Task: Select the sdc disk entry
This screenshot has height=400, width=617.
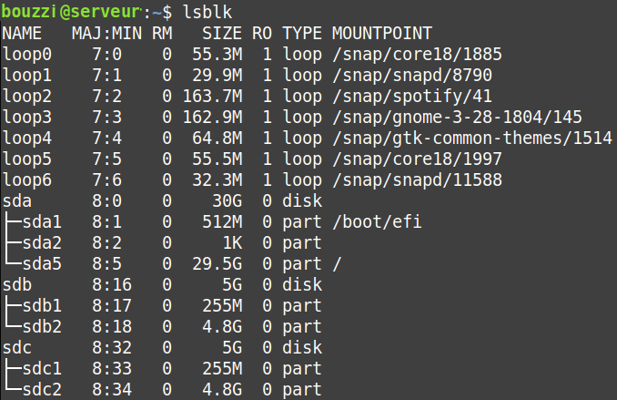Action: point(17,347)
